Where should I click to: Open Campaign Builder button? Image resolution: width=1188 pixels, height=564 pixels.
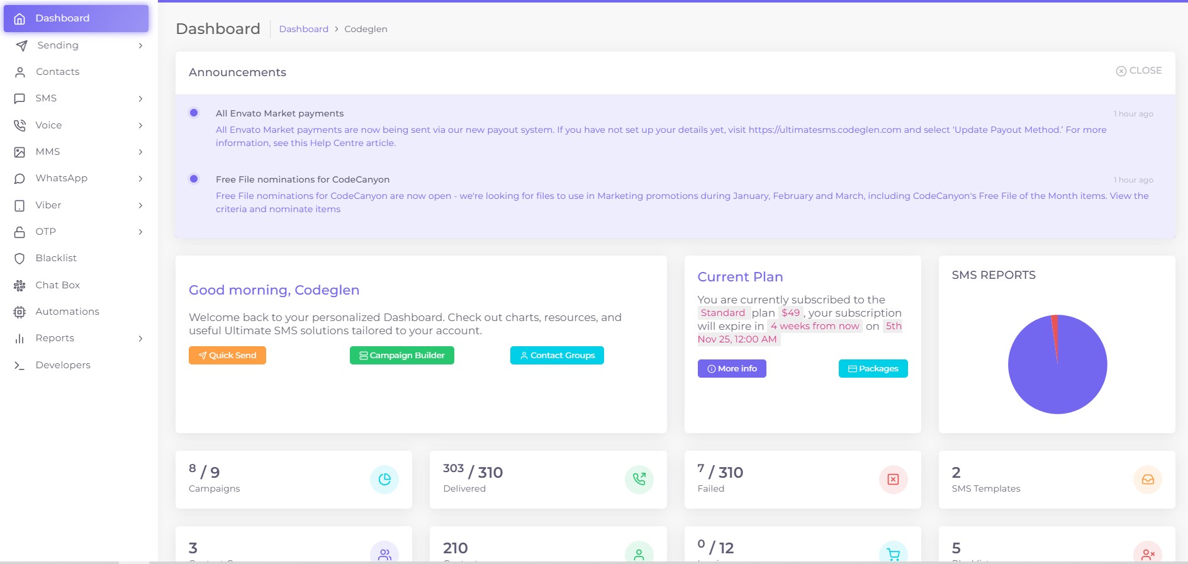(x=401, y=356)
